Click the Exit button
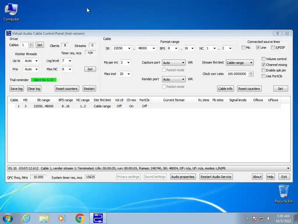This screenshot has height=224, width=298. [284, 177]
